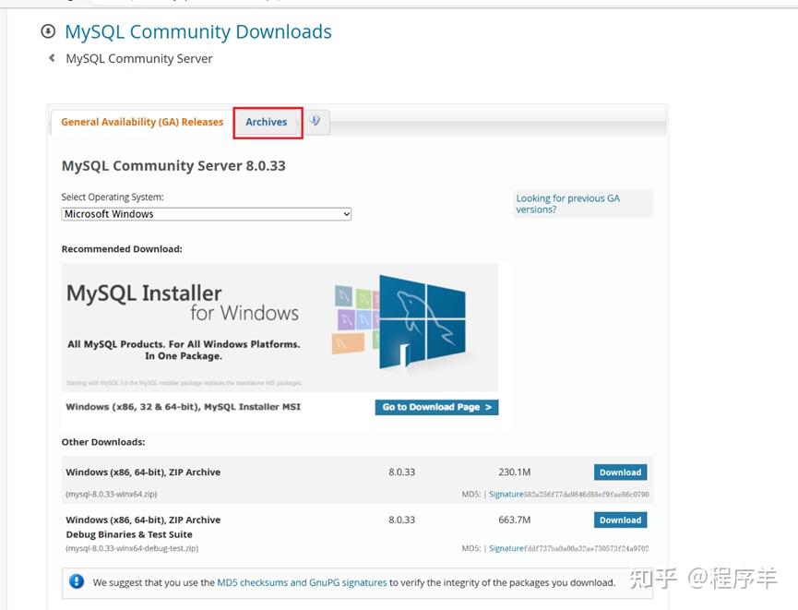Click the download circle icon beside page title

click(48, 31)
